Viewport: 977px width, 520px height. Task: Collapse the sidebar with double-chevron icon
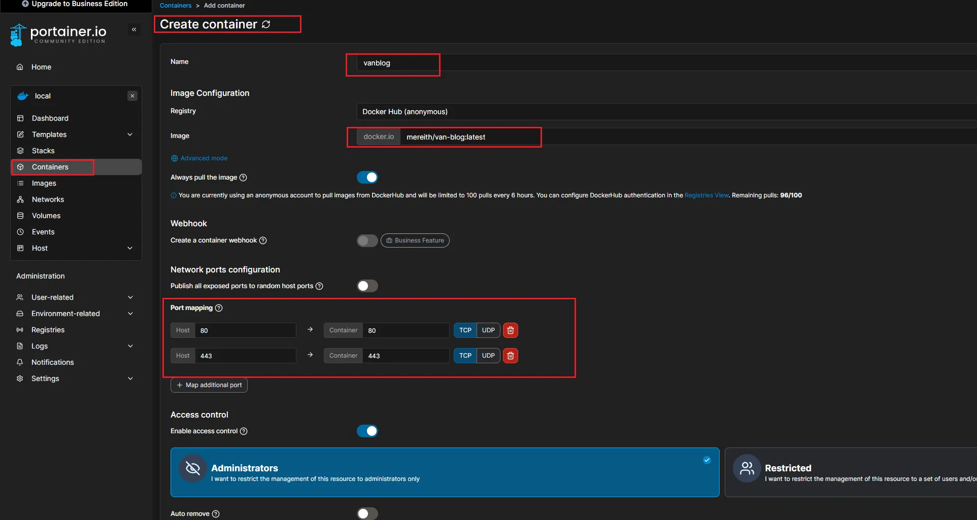(134, 29)
